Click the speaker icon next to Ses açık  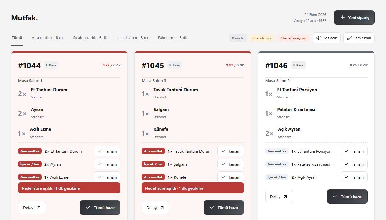pos(319,38)
